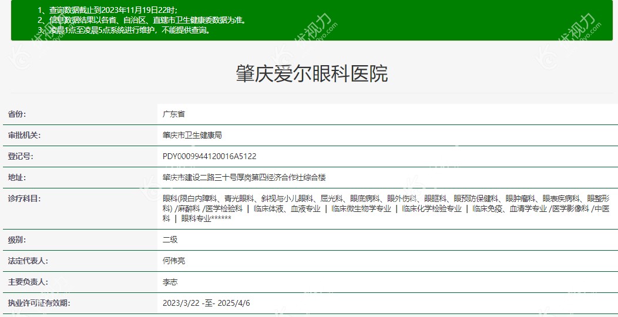Select the 法定代表人 label
The height and width of the screenshot is (317, 618).
[28, 261]
